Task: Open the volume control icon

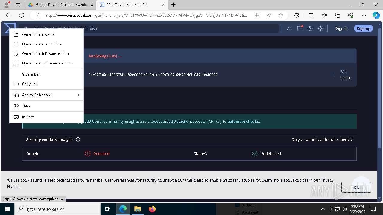Action: point(344,209)
